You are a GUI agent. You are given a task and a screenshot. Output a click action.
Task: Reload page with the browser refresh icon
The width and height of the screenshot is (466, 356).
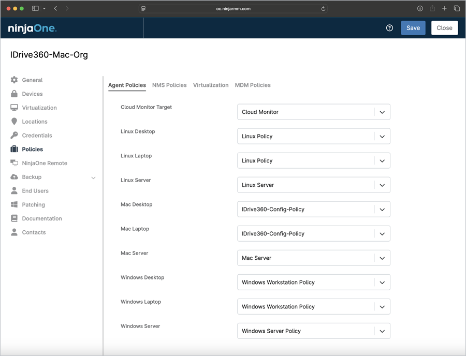coord(324,9)
